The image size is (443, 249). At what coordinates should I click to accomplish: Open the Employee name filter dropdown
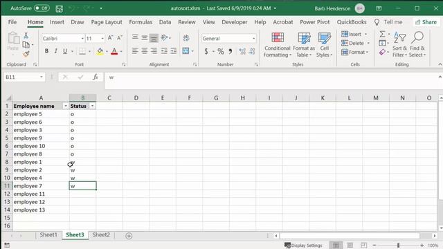point(66,106)
